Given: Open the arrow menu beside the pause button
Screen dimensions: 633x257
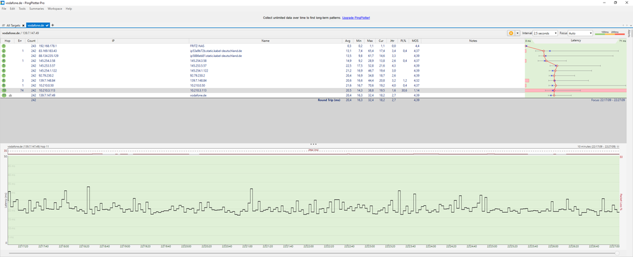Looking at the screenshot, I should (517, 33).
